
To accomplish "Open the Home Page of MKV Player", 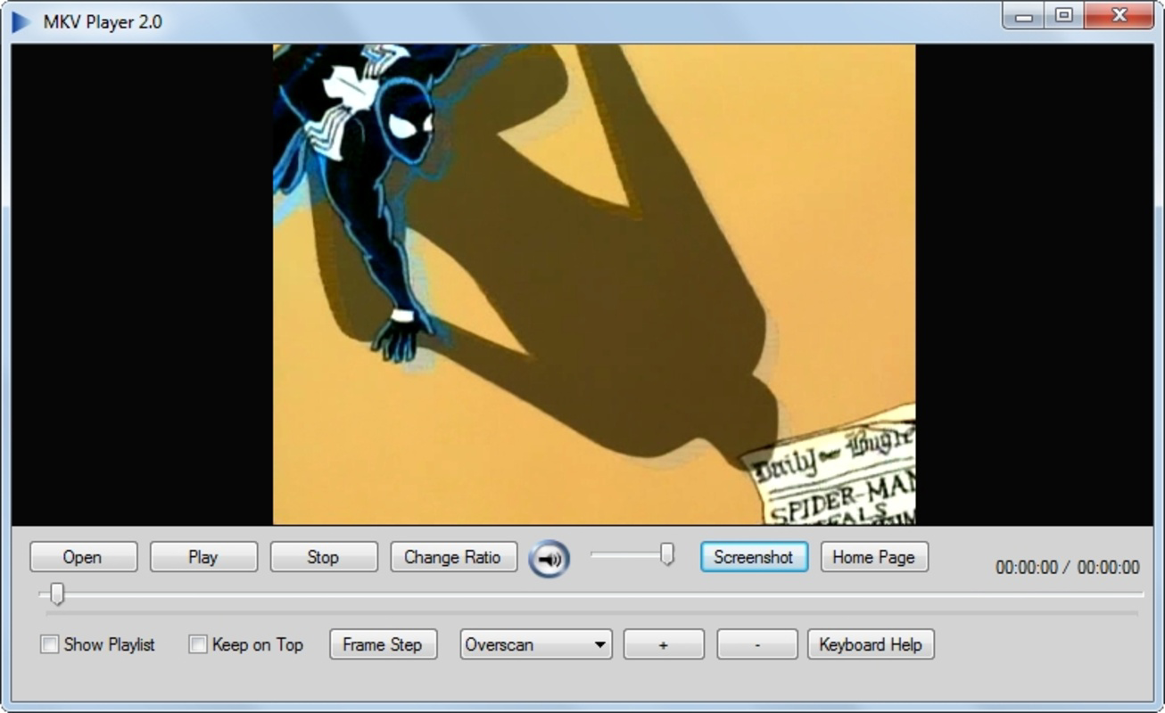I will pyautogui.click(x=872, y=557).
